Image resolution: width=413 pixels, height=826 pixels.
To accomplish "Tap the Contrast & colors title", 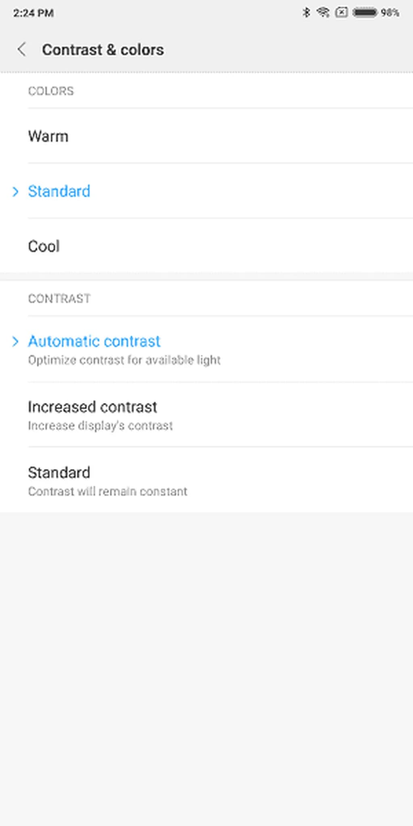I will pyautogui.click(x=103, y=50).
